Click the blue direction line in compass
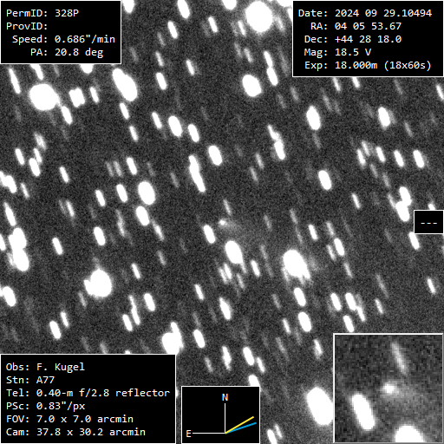 pyautogui.click(x=241, y=428)
